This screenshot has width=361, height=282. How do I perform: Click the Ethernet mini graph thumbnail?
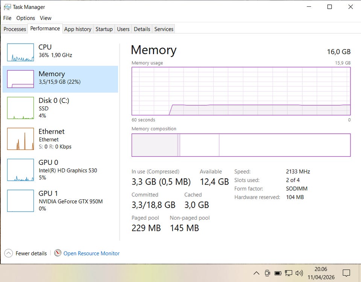click(20, 139)
